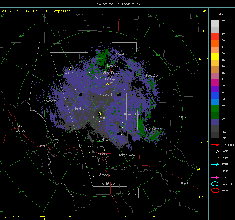The image size is (235, 220).
Task: Click the Sylvan label on map
Action: [100, 77]
